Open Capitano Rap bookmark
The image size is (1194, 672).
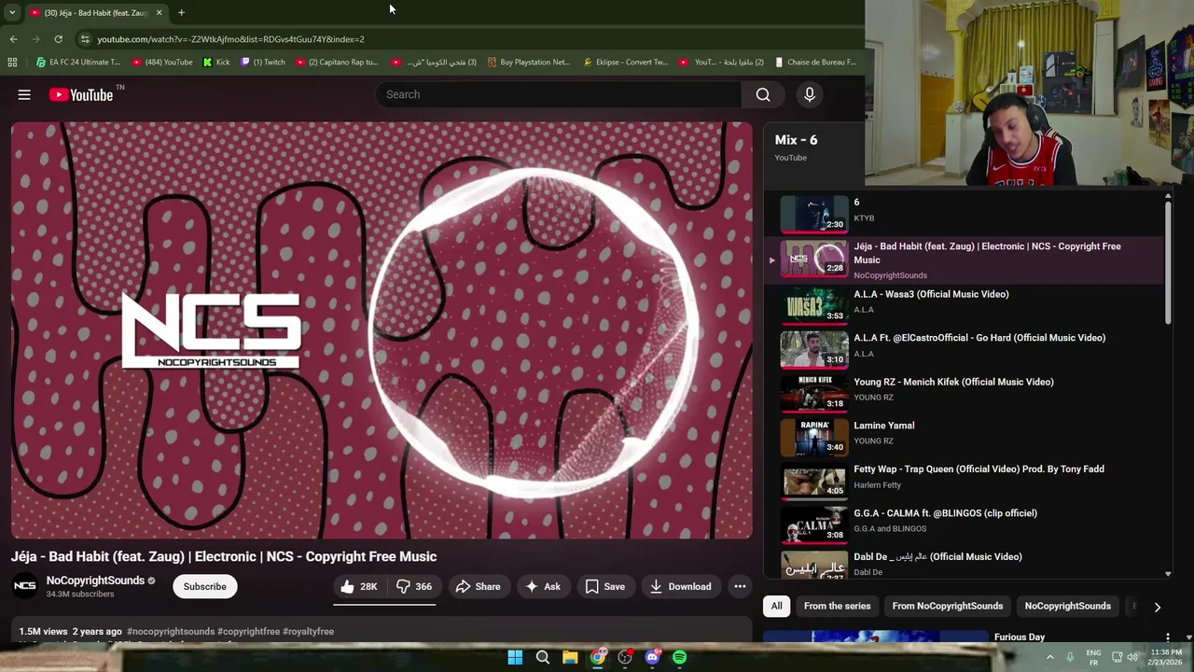pos(337,63)
